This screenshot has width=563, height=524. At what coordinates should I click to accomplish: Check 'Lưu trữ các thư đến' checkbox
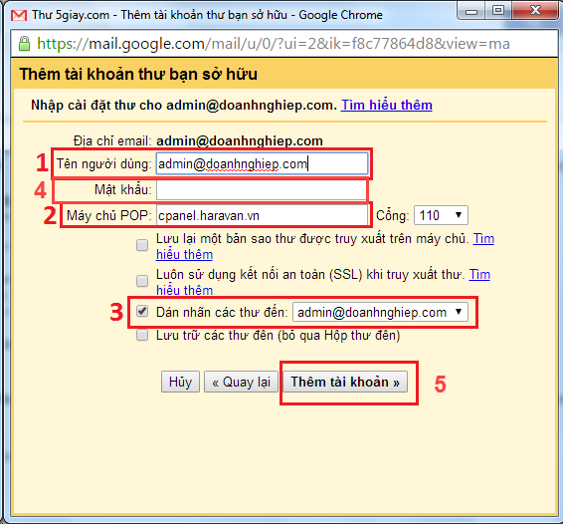[142, 335]
